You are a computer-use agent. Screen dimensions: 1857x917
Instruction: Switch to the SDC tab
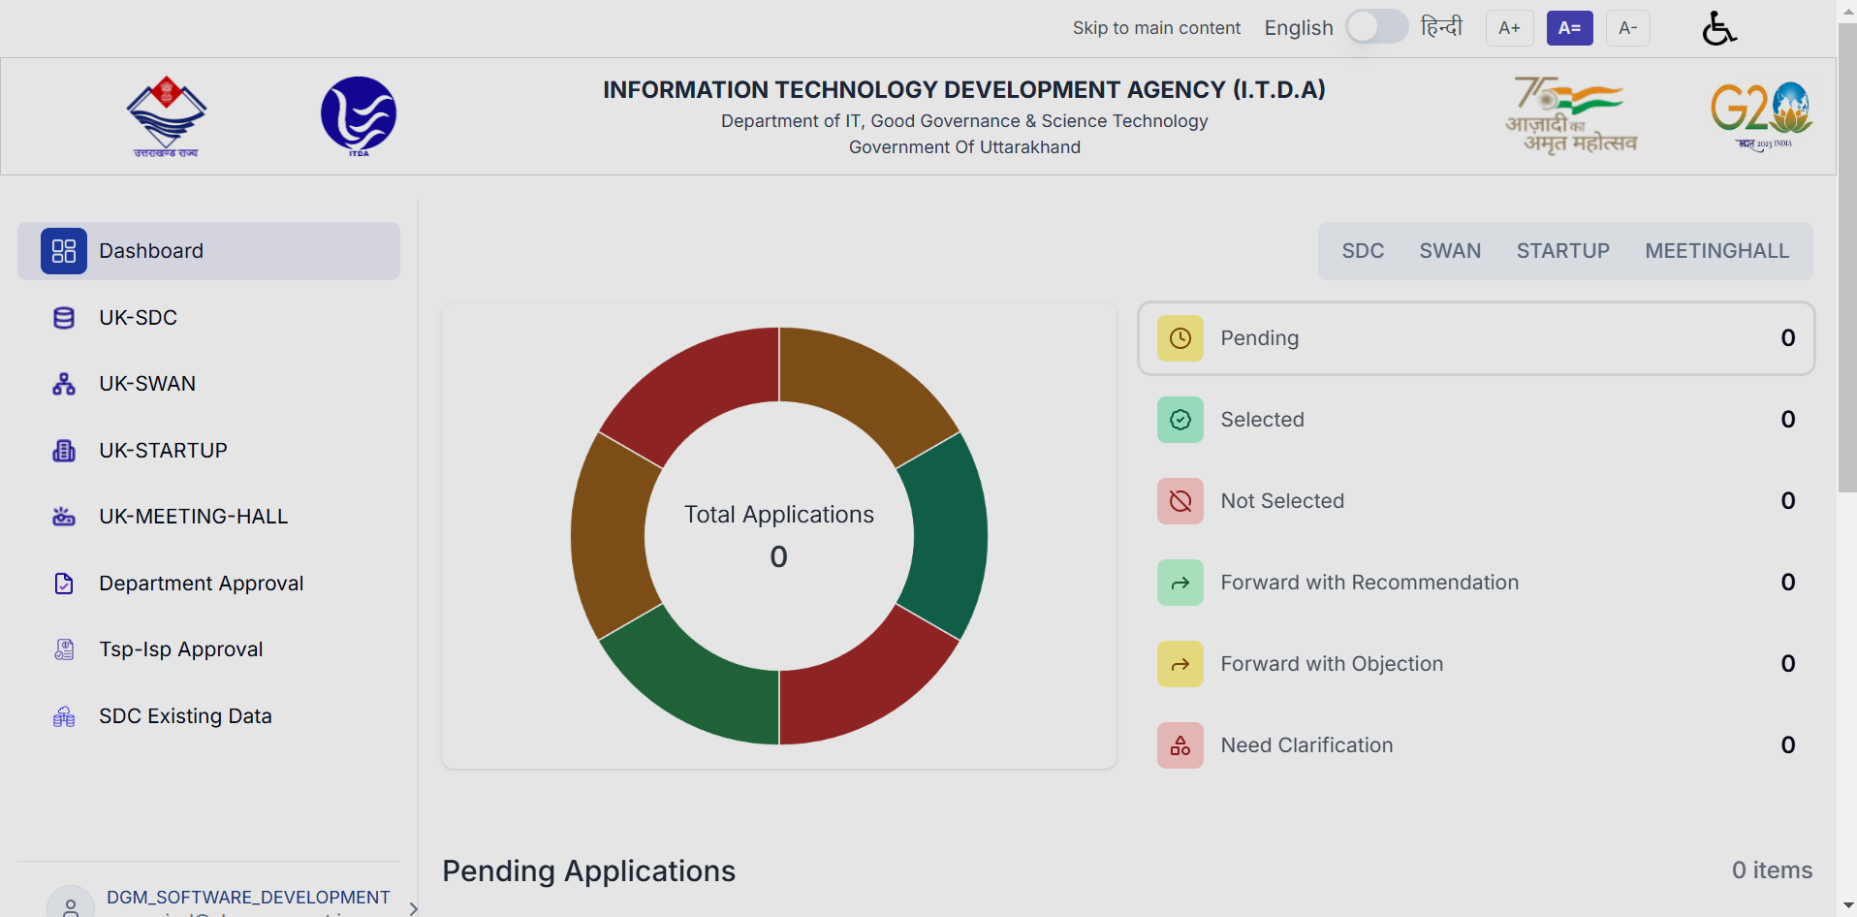point(1363,251)
